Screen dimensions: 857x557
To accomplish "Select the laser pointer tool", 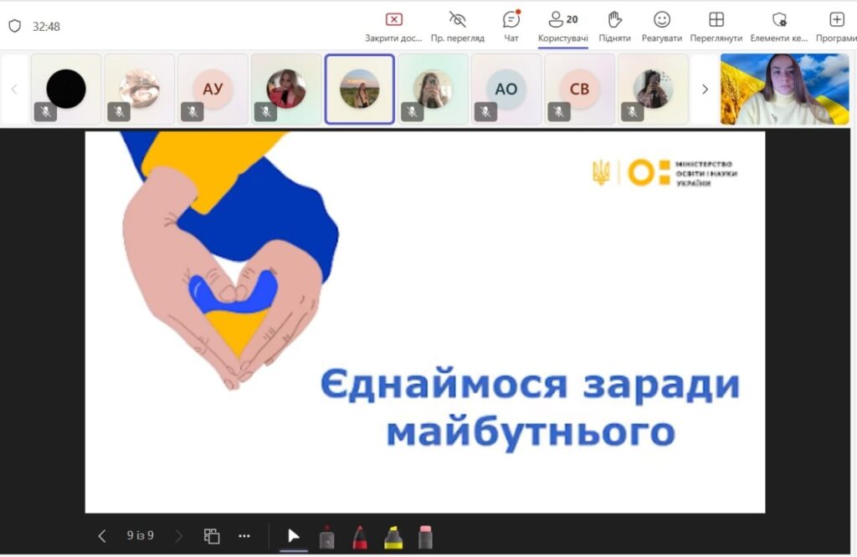I will point(326,537).
